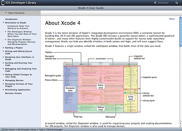Collapse the Table of Contents panel
This screenshot has height=131, width=182.
(6, 13)
